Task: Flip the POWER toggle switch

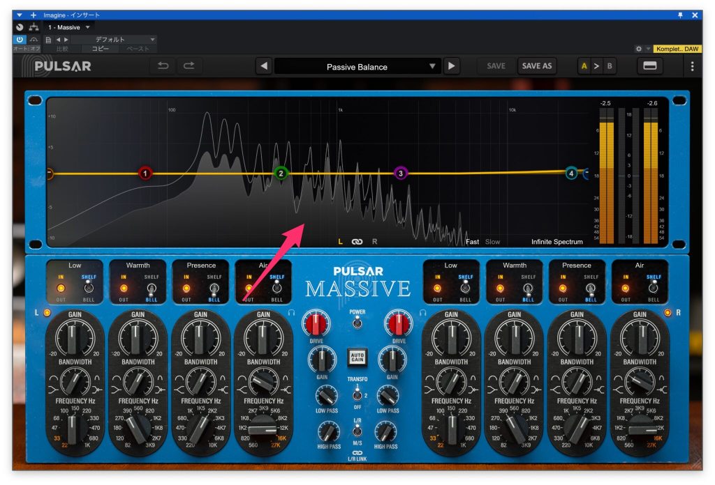Action: (357, 322)
